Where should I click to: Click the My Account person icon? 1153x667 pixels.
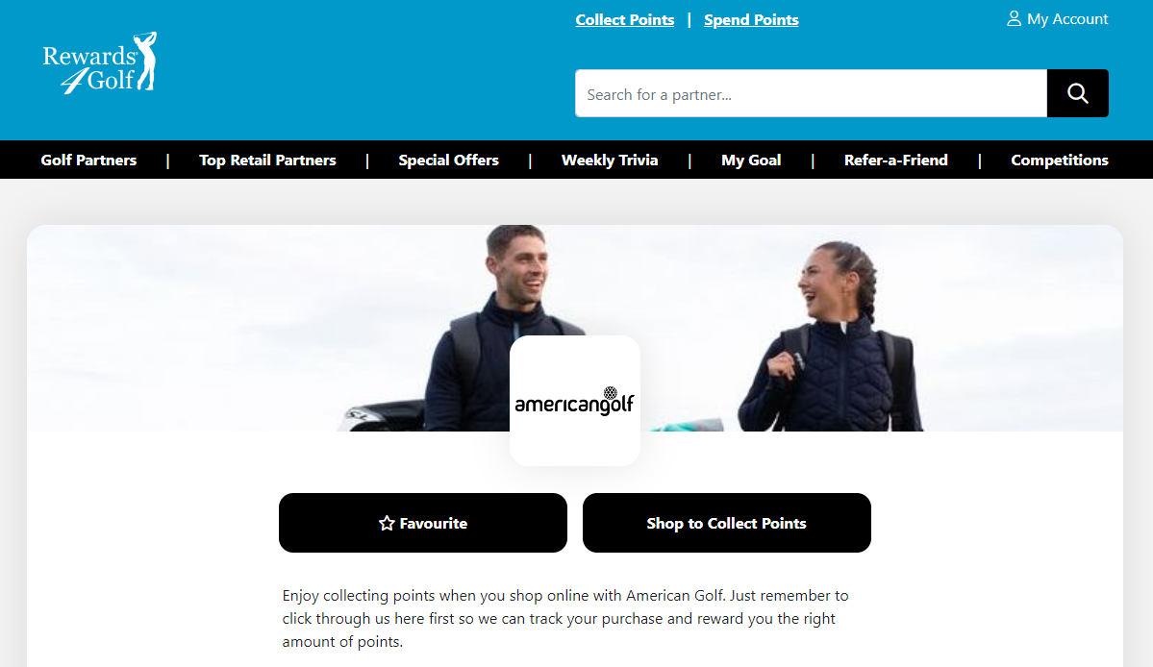coord(1014,19)
